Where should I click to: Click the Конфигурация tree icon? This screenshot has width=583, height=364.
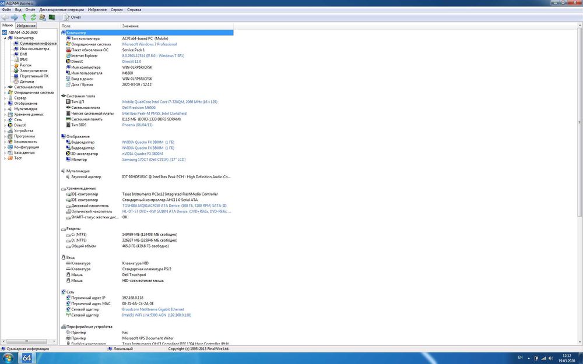pos(10,147)
